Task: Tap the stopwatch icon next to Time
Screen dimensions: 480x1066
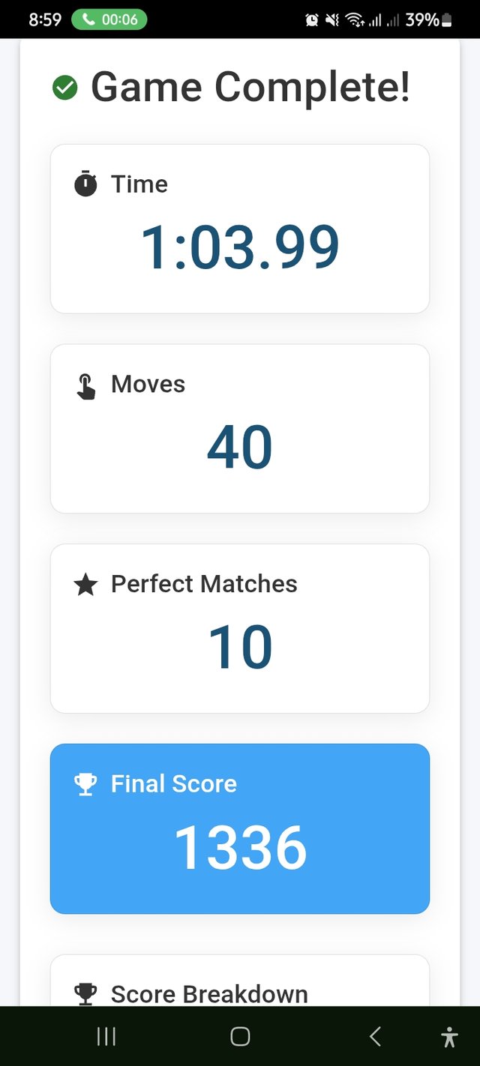Action: coord(85,184)
